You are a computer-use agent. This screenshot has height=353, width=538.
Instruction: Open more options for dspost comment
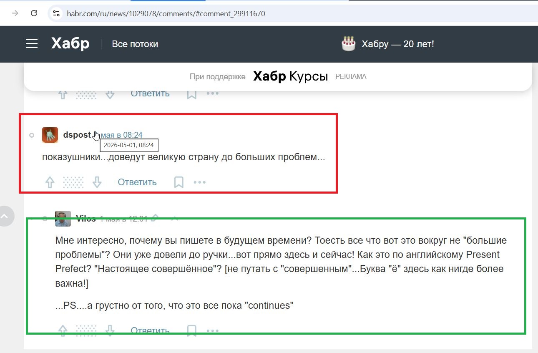tap(200, 182)
